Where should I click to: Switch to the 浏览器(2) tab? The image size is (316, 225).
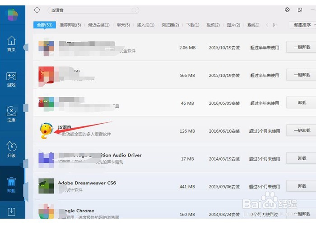click(170, 25)
